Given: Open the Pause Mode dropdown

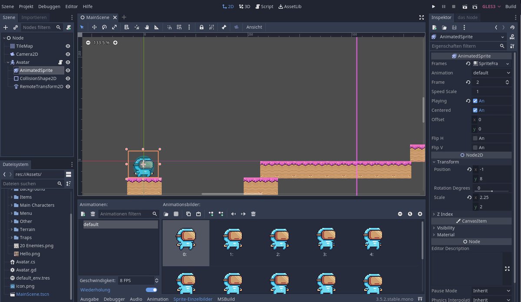Looking at the screenshot, I should click(x=490, y=291).
